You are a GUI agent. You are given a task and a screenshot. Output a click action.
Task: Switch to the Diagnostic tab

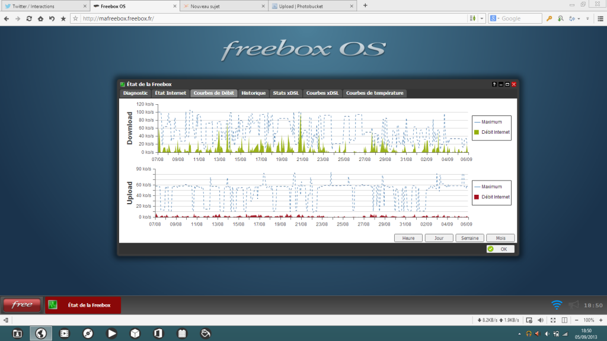(135, 93)
